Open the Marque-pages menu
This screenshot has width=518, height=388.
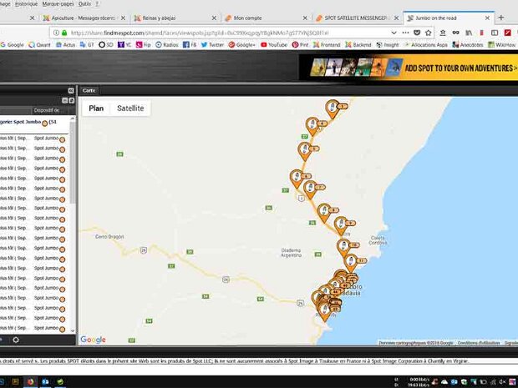pyautogui.click(x=58, y=4)
